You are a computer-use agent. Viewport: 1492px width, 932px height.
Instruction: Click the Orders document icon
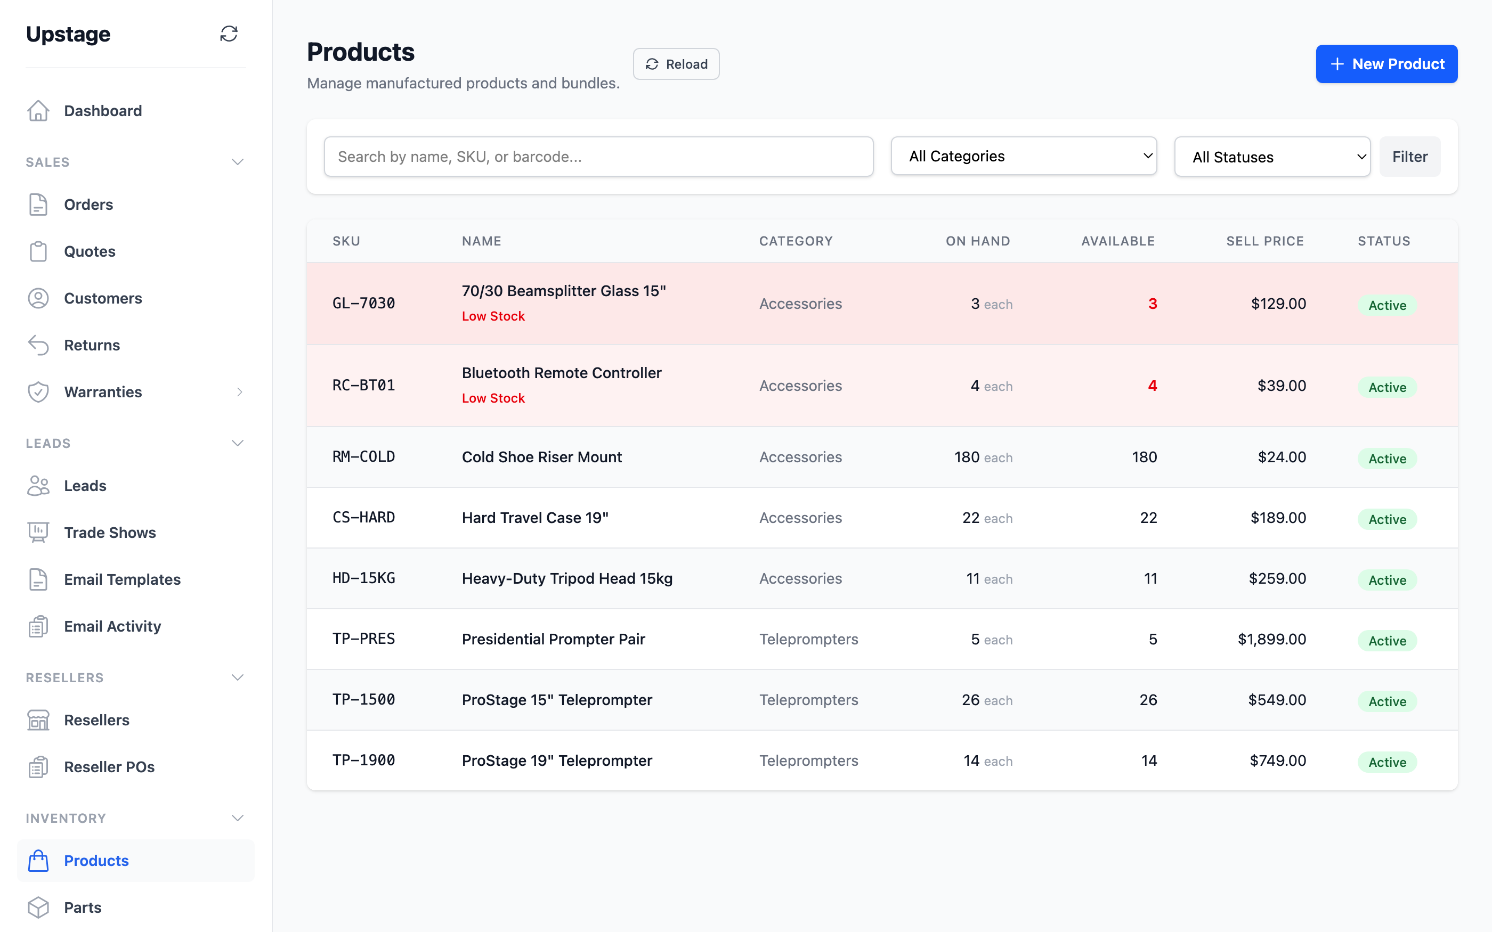click(38, 205)
